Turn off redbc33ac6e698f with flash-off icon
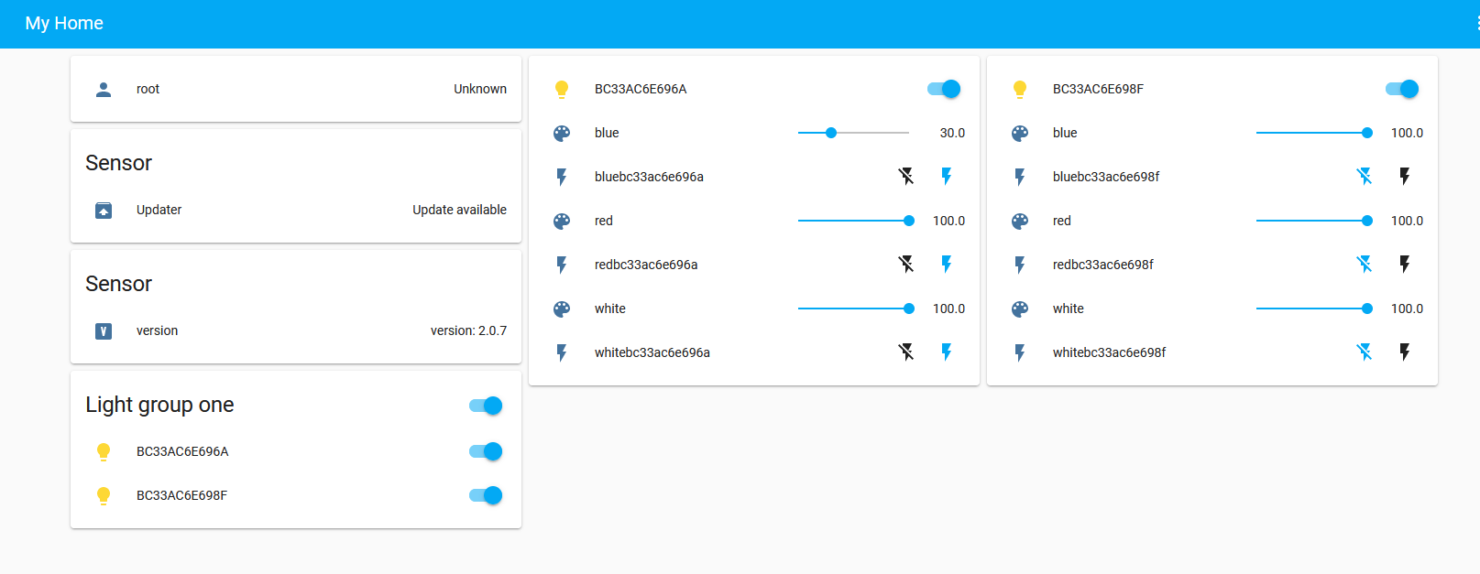 point(1365,264)
